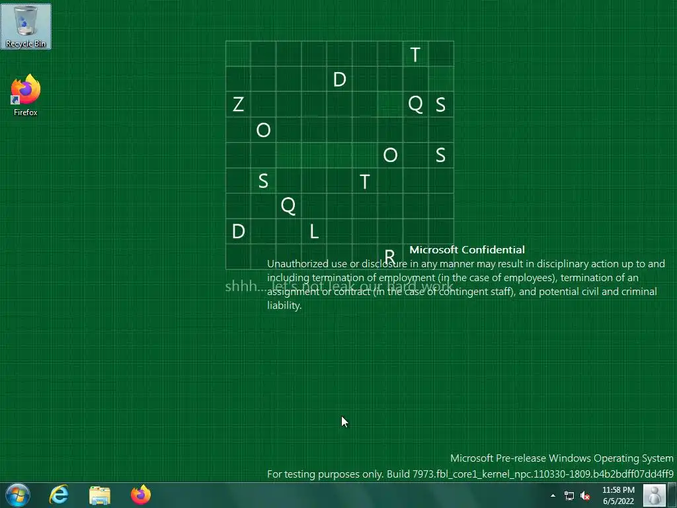Click the user tile in the taskbar

coord(654,495)
